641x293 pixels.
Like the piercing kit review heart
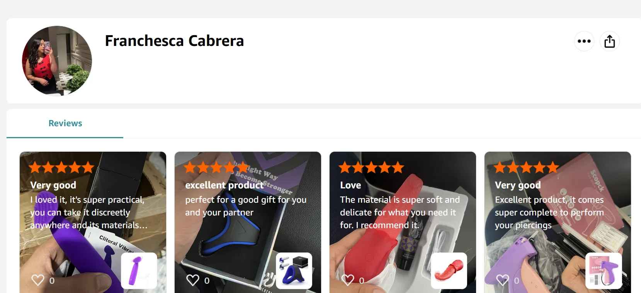503,280
